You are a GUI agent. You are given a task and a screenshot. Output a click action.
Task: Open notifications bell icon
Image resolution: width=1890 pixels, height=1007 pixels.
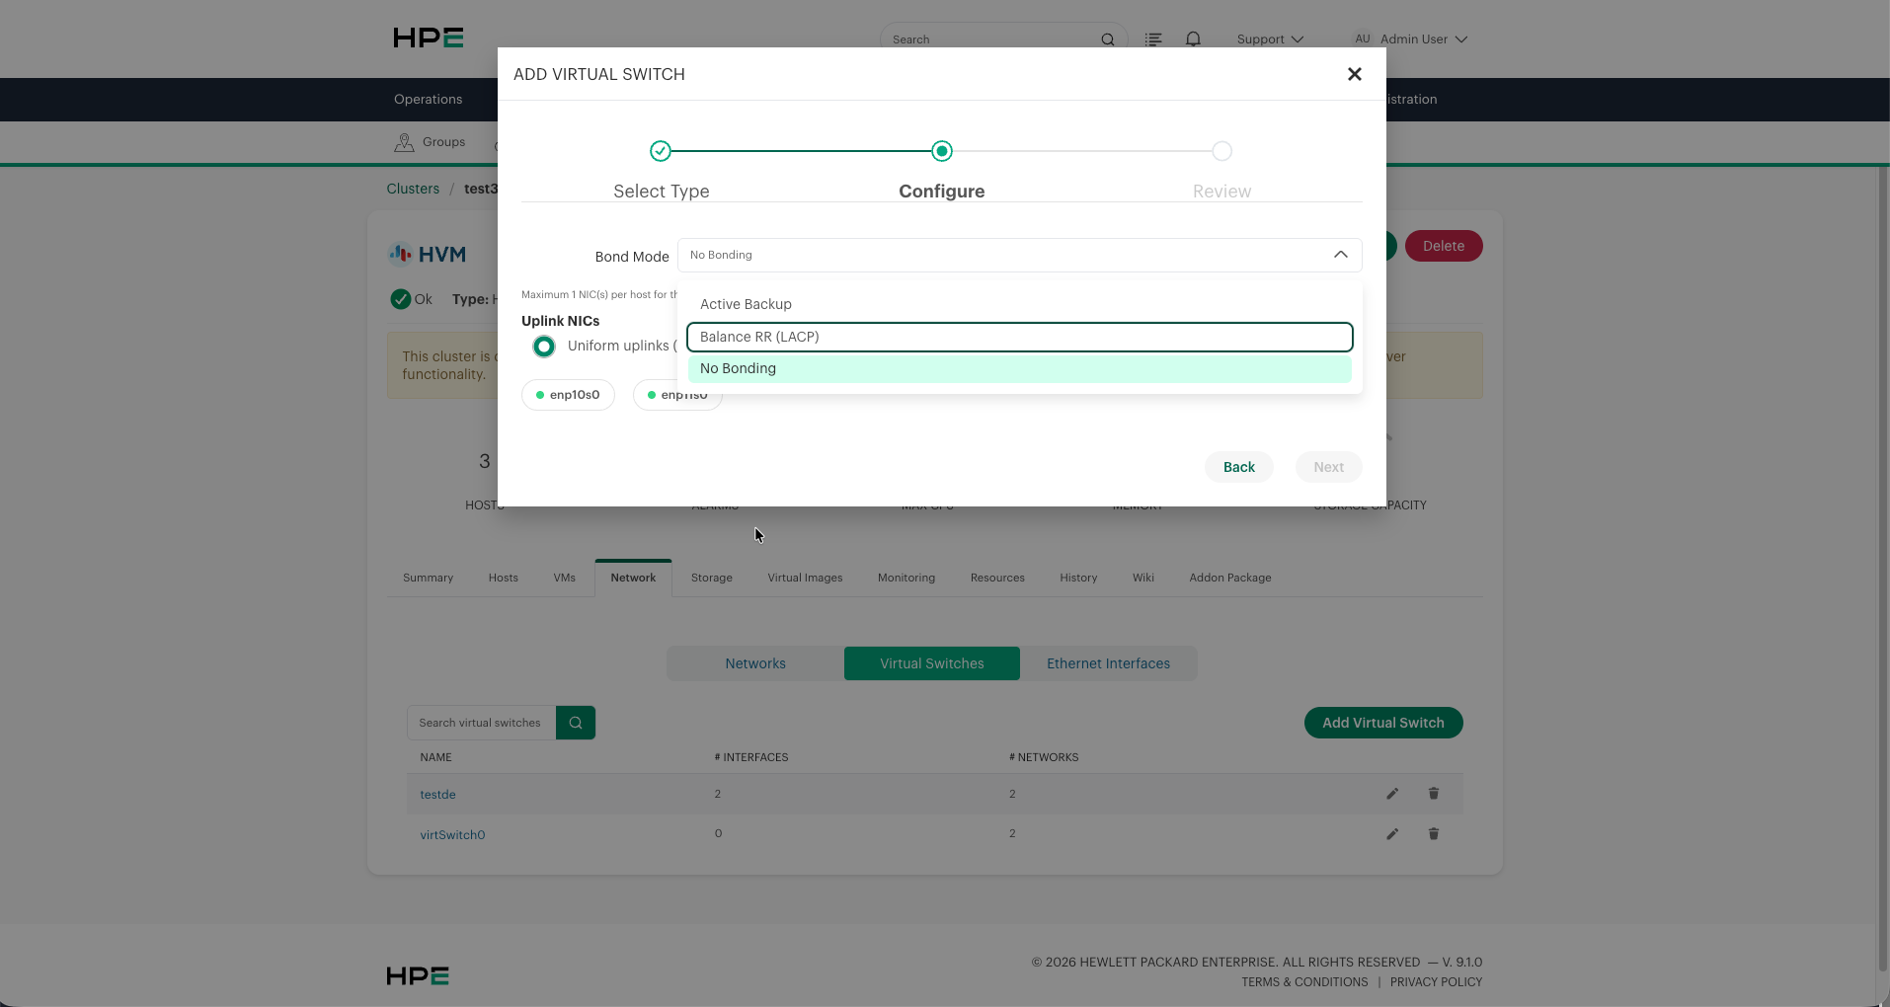click(x=1193, y=39)
